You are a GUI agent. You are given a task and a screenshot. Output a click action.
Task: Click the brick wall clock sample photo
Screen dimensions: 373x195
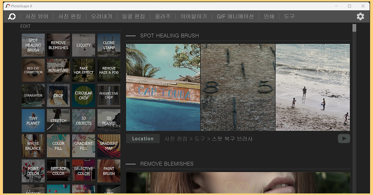238,87
